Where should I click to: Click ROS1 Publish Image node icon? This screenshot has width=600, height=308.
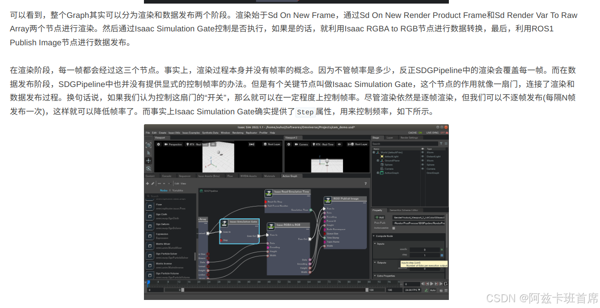coord(328,200)
